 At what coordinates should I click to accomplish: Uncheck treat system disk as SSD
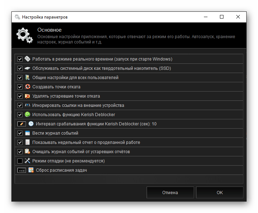tap(20, 68)
